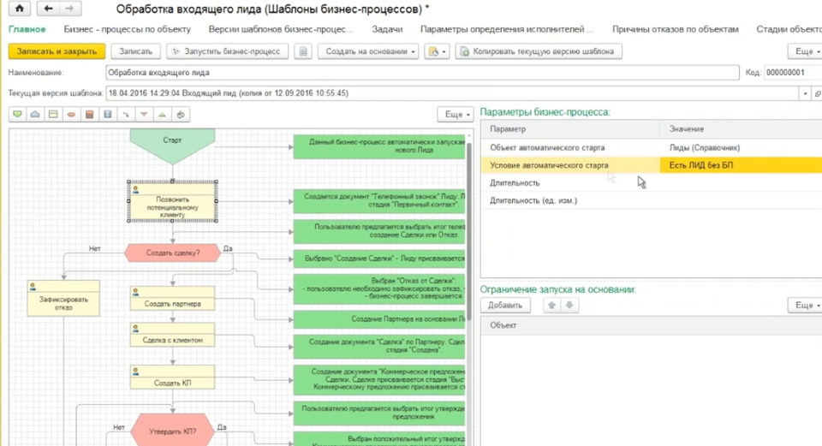Select 'Создание Партнера на основании' comment block
The width and height of the screenshot is (822, 446).
[x=379, y=319]
